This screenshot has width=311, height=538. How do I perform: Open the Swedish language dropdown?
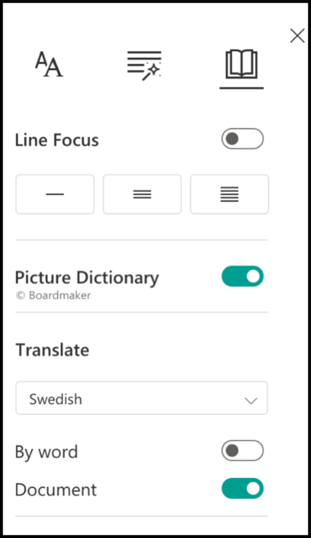142,398
